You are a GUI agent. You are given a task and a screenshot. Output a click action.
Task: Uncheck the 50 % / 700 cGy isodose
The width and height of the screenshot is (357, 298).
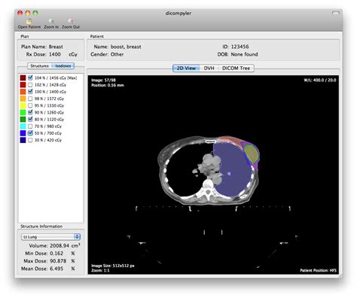click(x=30, y=133)
